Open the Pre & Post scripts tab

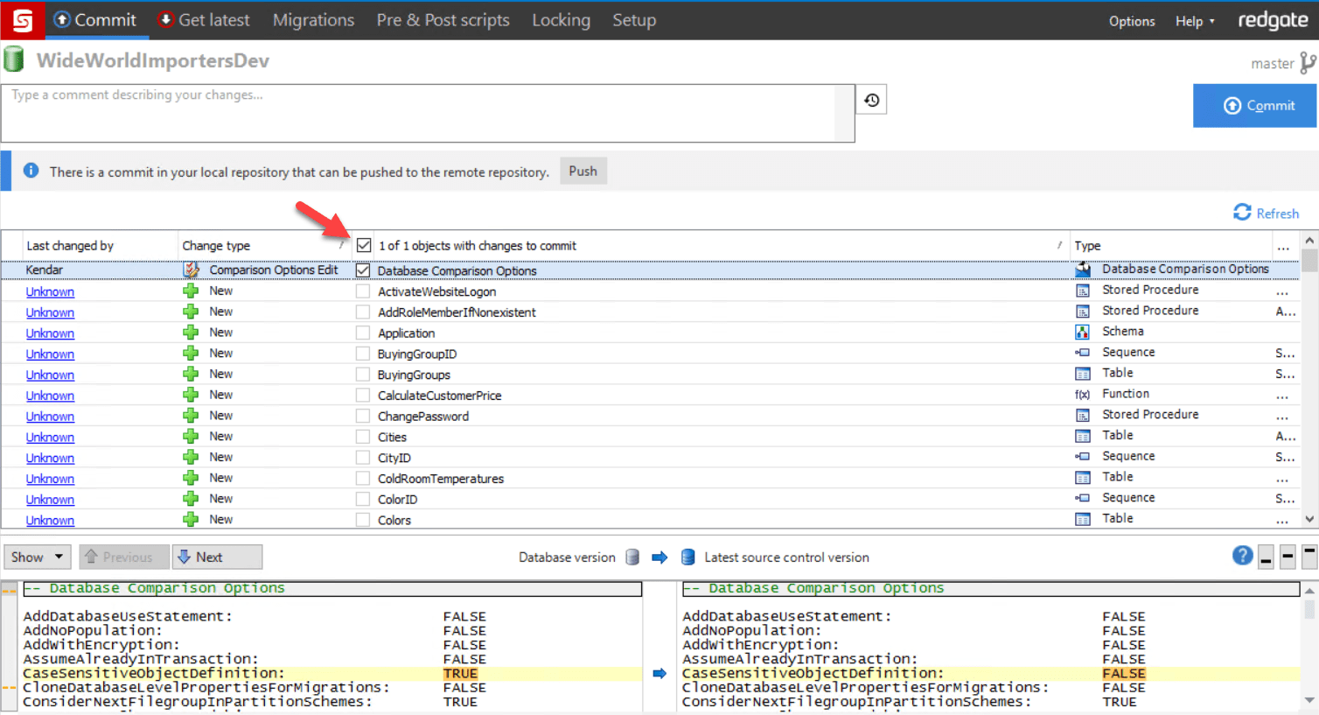click(x=443, y=20)
